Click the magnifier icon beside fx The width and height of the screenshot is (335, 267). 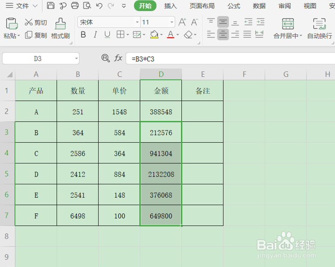105,58
